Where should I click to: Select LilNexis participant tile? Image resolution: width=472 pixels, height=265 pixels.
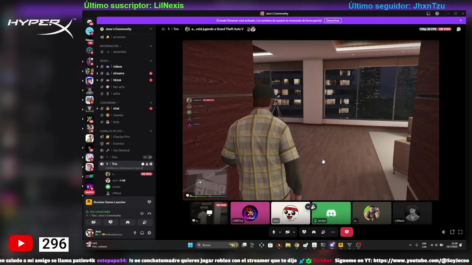tap(412, 213)
